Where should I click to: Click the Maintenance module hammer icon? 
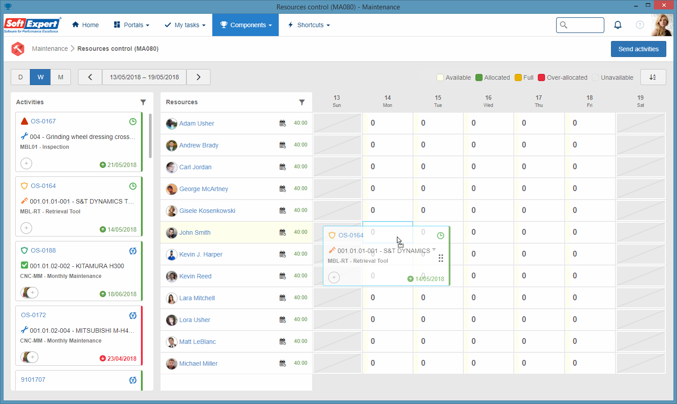pos(18,49)
